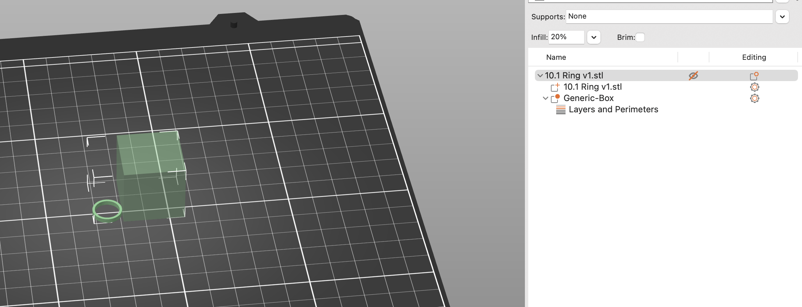Collapse the Generic-Box subtree
The height and width of the screenshot is (307, 802).
click(545, 98)
